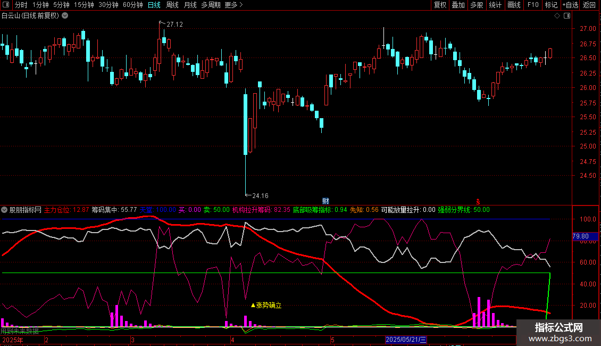The width and height of the screenshot is (601, 346).
Task: Click the 机构拉升筹码 82.35 indicator value
Action: [261, 210]
